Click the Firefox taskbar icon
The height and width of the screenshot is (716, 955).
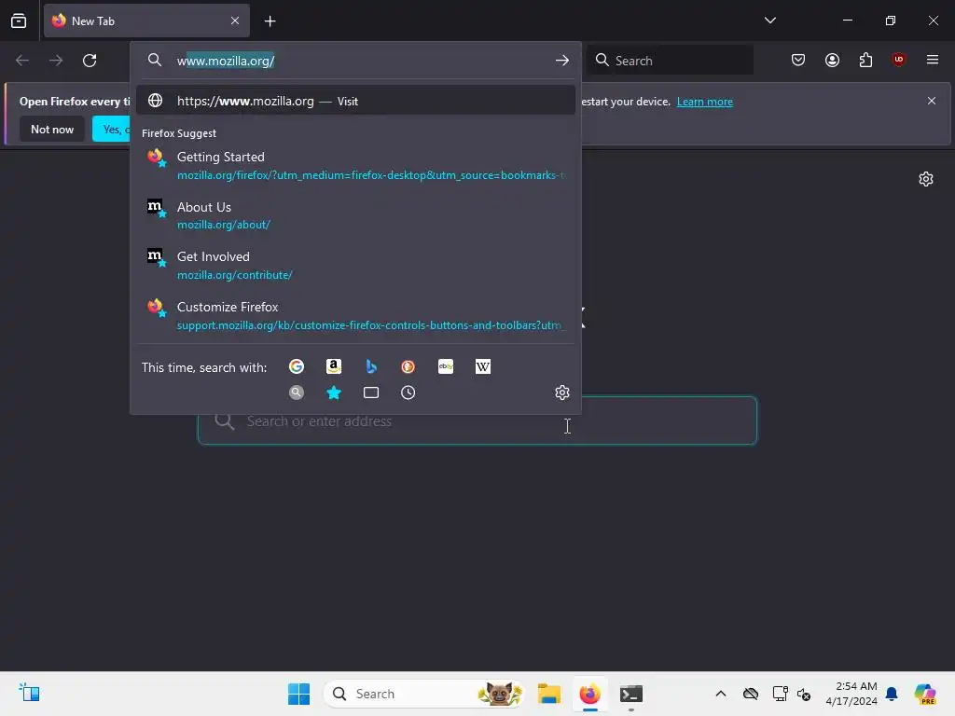point(589,694)
